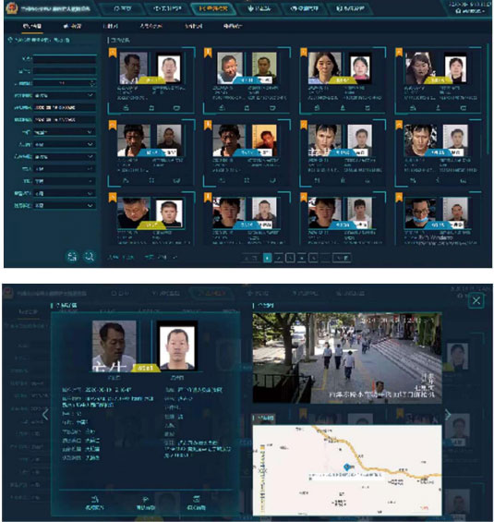Toggle the bookmark flag on the masked man's result card

pyautogui.click(x=399, y=198)
